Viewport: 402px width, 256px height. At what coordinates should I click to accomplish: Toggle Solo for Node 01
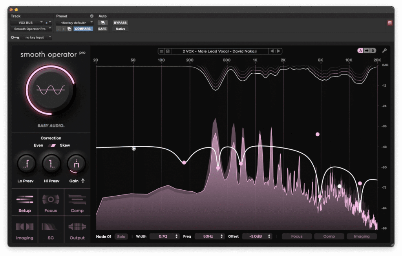click(121, 236)
